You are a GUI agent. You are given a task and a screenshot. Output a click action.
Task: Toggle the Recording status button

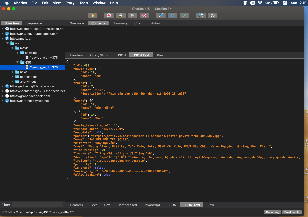(273, 212)
